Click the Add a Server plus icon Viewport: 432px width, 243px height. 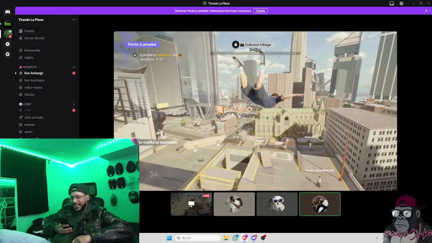(7, 44)
